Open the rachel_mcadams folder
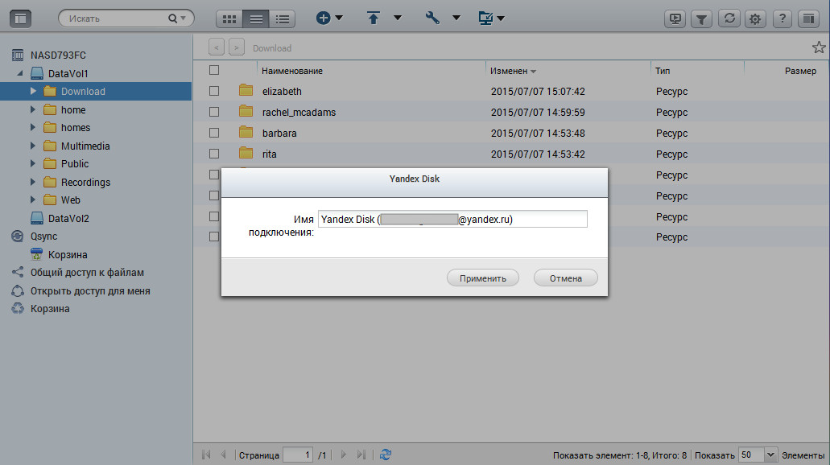The image size is (830, 465). point(299,112)
